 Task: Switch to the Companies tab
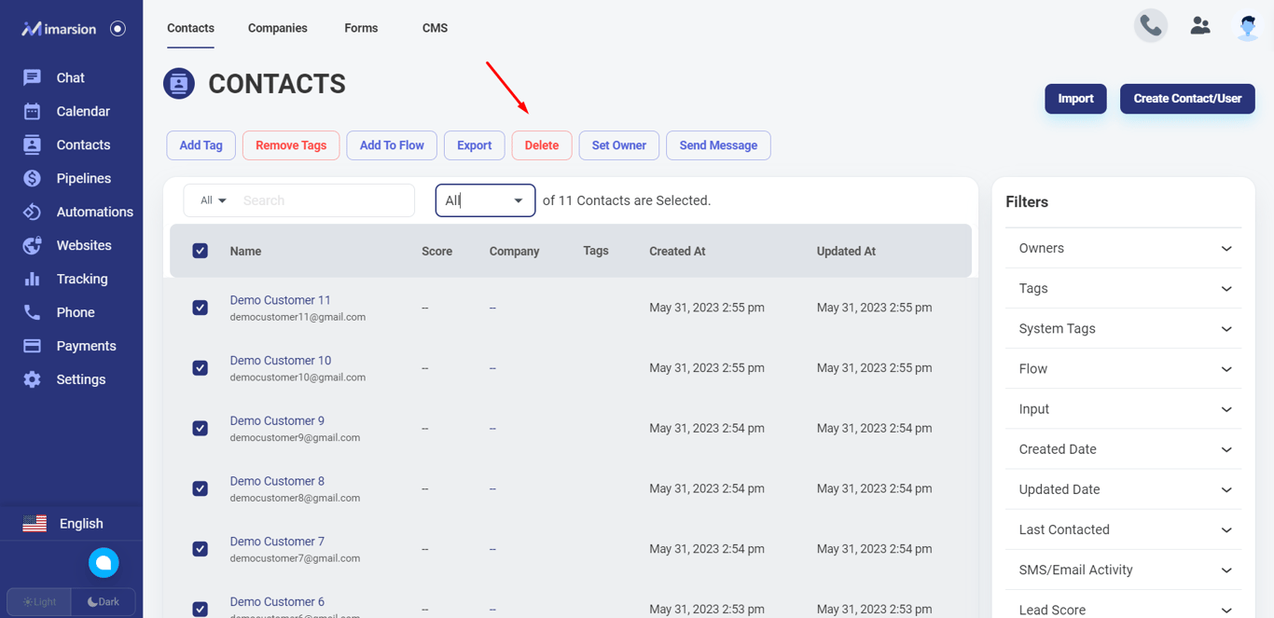[277, 28]
